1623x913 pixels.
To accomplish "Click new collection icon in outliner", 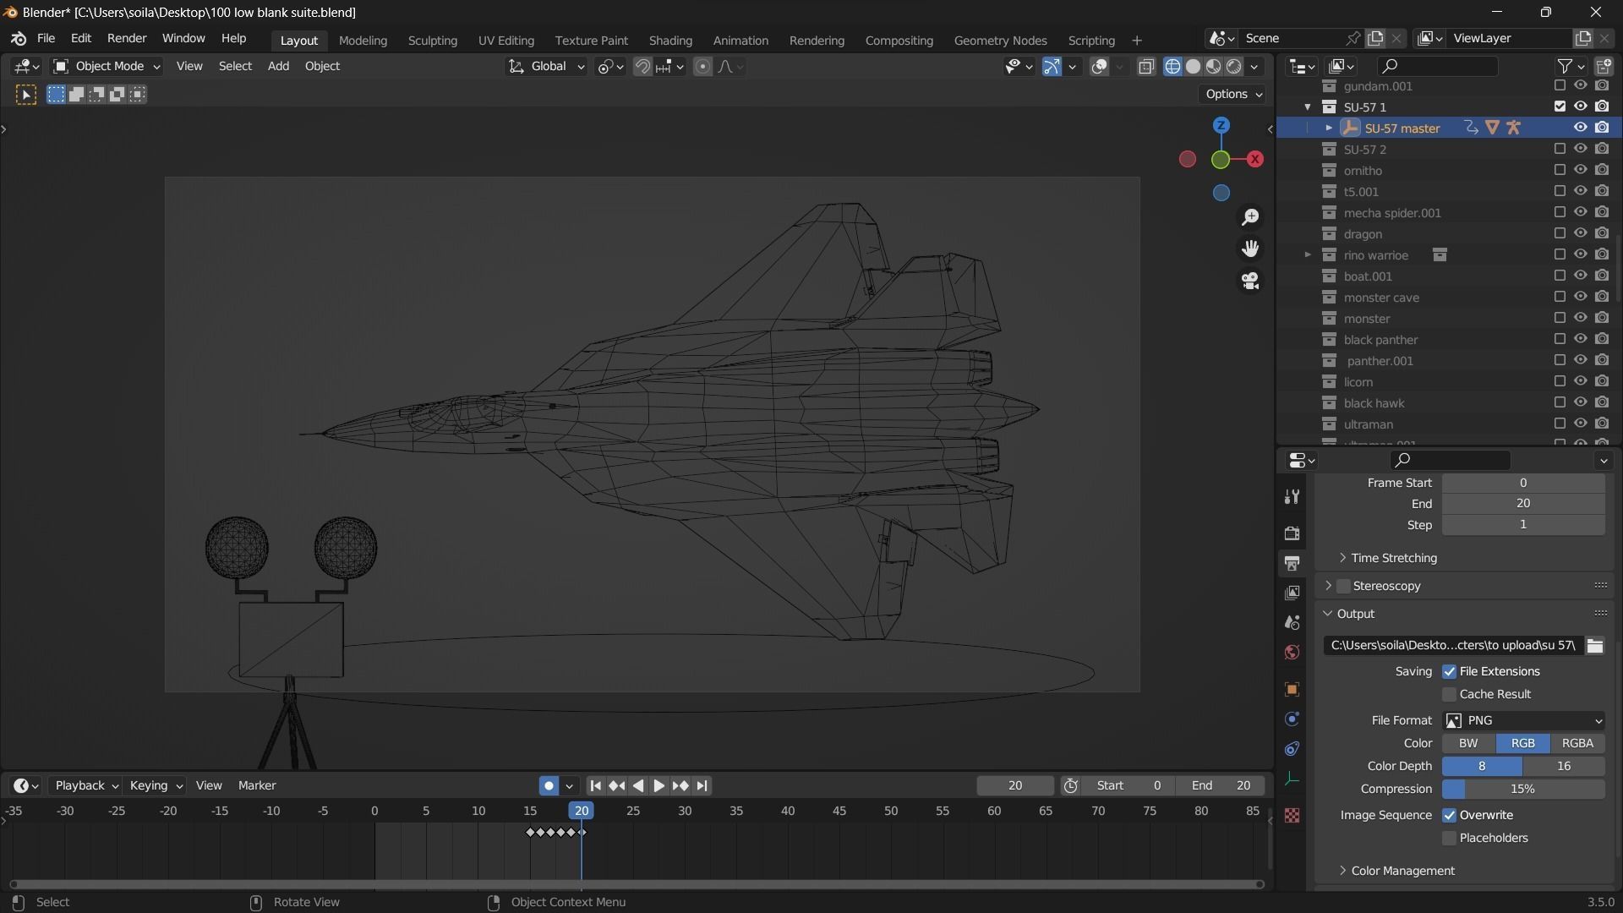I will [x=1604, y=66].
